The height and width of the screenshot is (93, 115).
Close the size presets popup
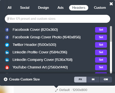[x=111, y=4]
